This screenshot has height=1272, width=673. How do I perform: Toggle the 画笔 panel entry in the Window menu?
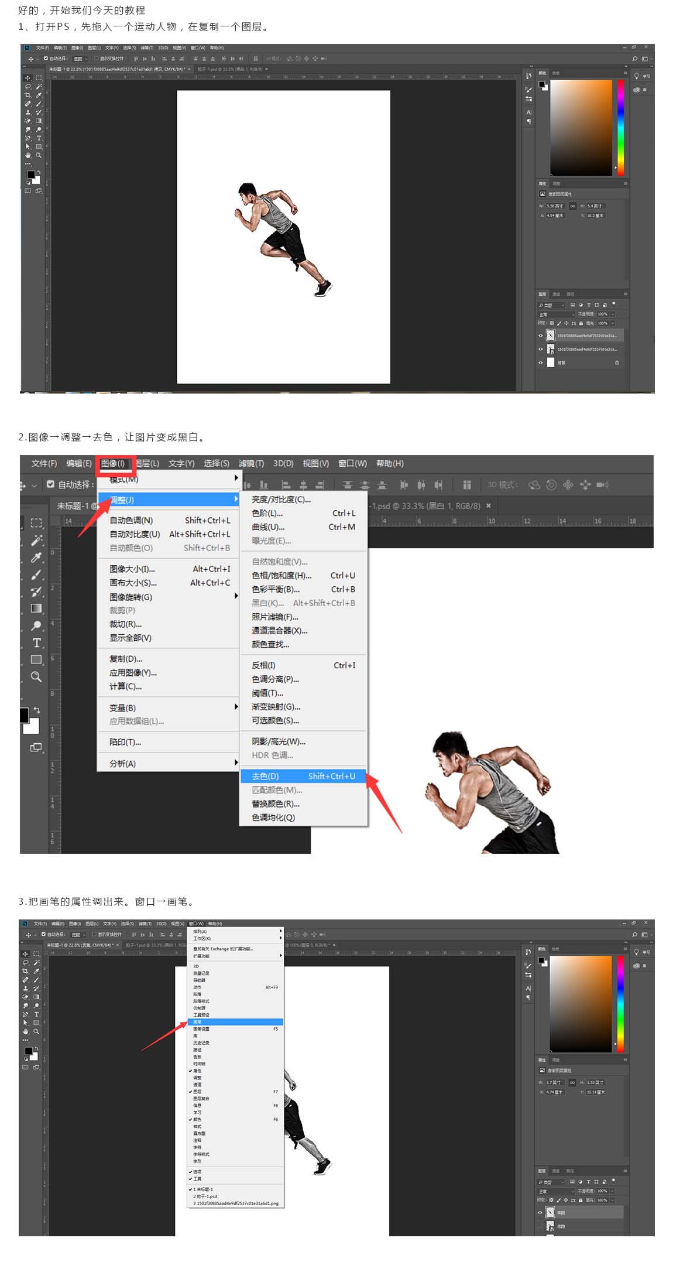[x=198, y=1022]
